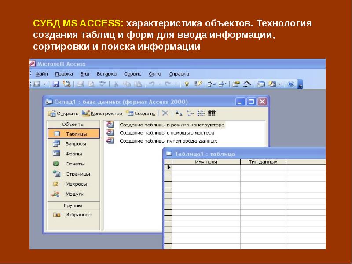
Task: Click the Copy toolbar icon
Action: (x=127, y=84)
